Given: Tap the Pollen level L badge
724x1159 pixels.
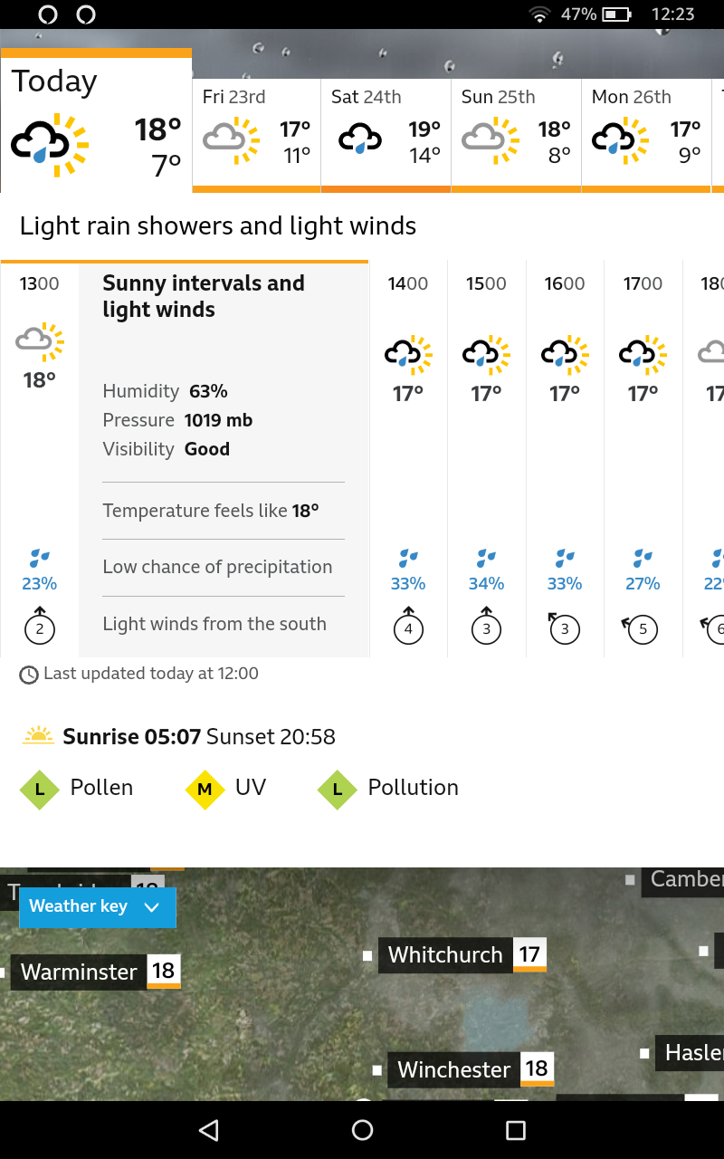Looking at the screenshot, I should pyautogui.click(x=39, y=789).
